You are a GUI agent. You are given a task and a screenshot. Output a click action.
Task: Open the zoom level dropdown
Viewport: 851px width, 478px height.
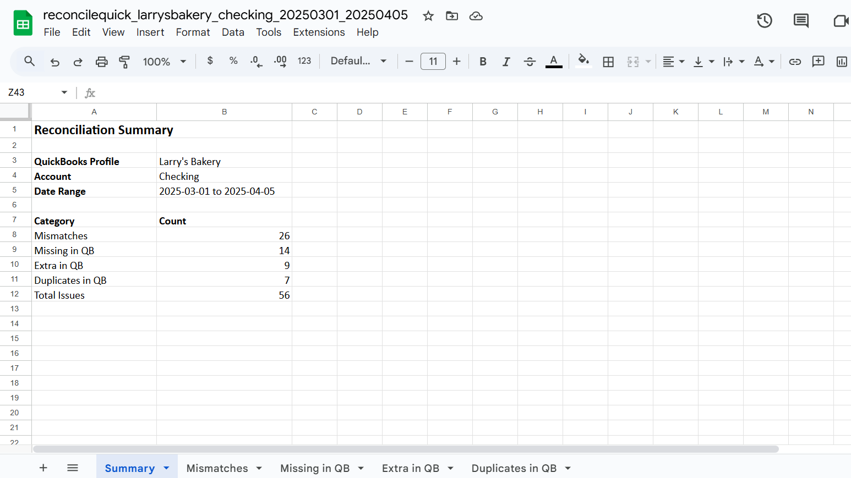tap(165, 62)
